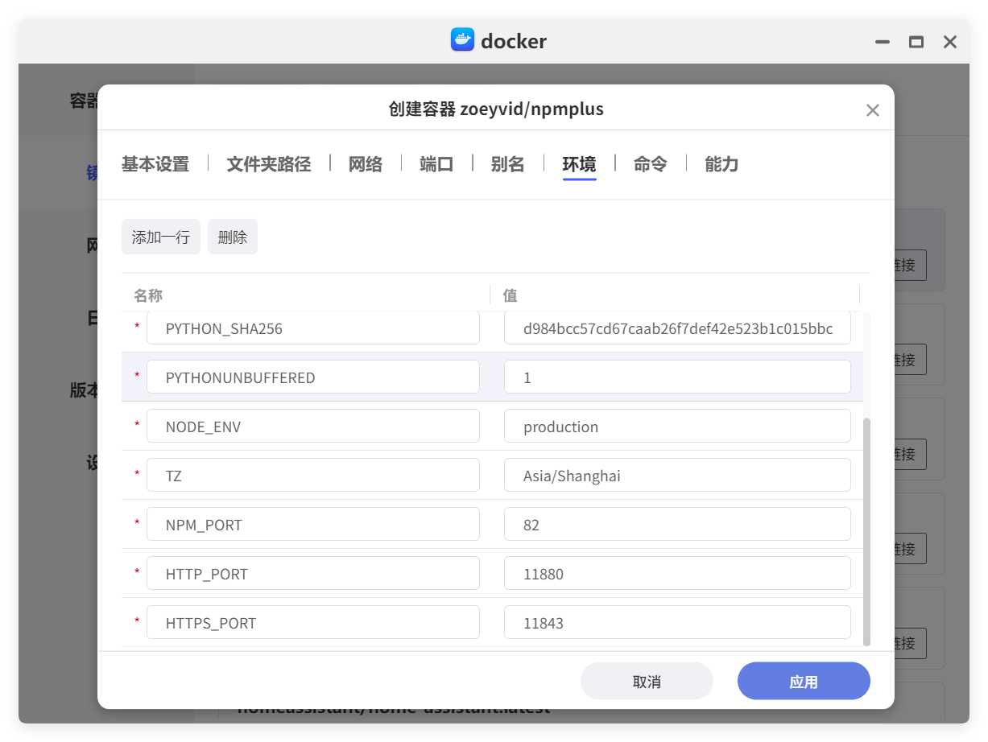Click the 添加一行 button to add a row
This screenshot has height=742, width=988.
(160, 236)
